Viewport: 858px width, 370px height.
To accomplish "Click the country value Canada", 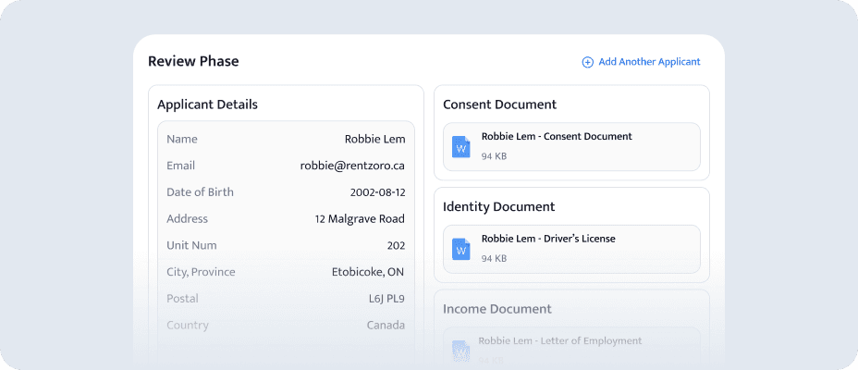I will [x=386, y=325].
